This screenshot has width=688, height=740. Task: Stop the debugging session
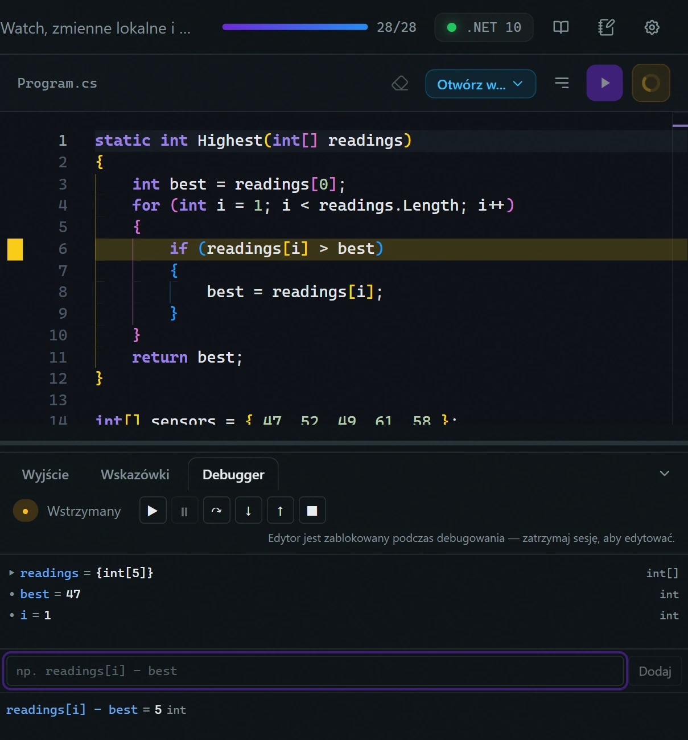pyautogui.click(x=312, y=510)
